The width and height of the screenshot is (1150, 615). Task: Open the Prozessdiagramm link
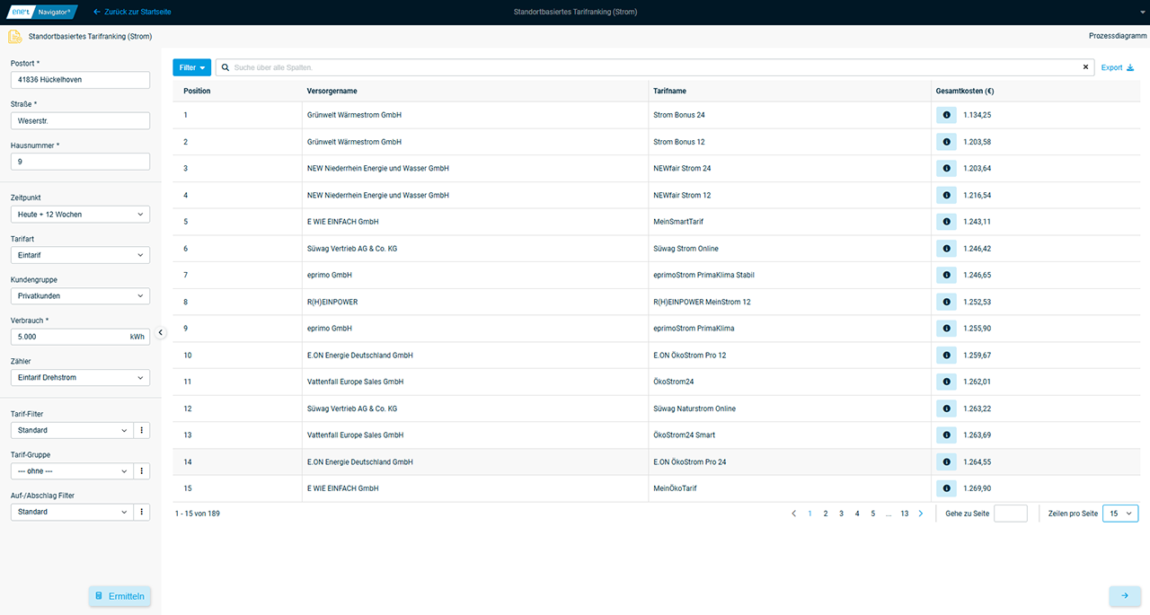click(x=1117, y=37)
